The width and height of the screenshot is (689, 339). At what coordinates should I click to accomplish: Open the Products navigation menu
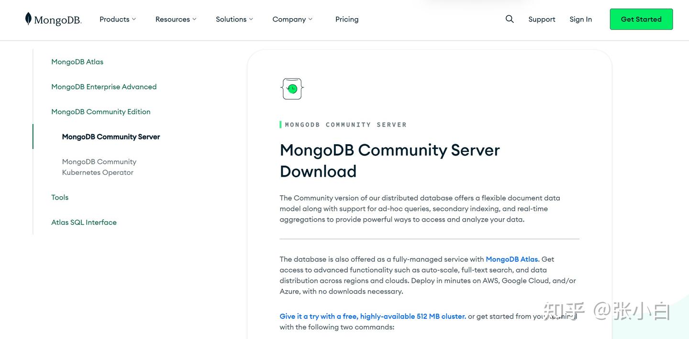click(118, 19)
